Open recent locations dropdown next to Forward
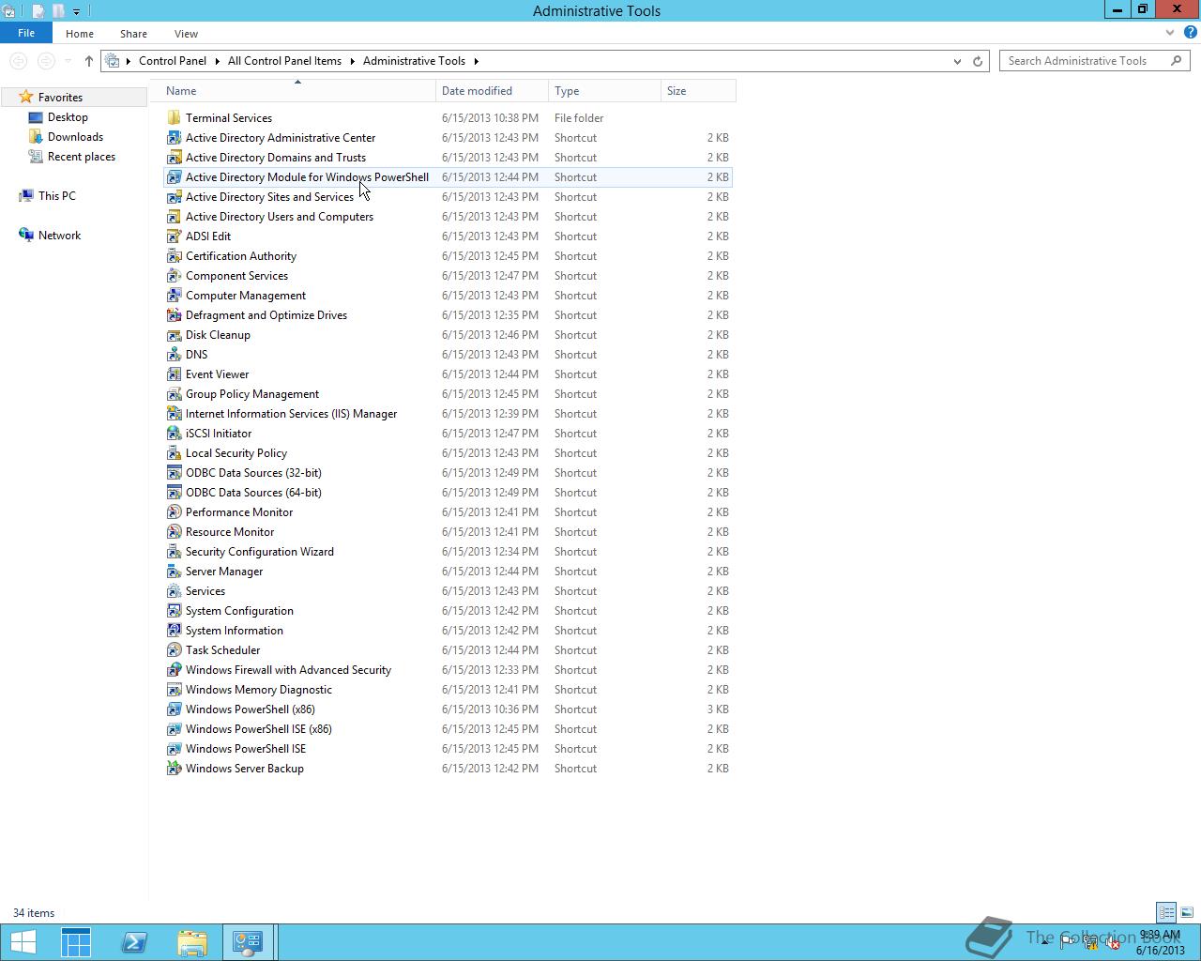 point(68,61)
